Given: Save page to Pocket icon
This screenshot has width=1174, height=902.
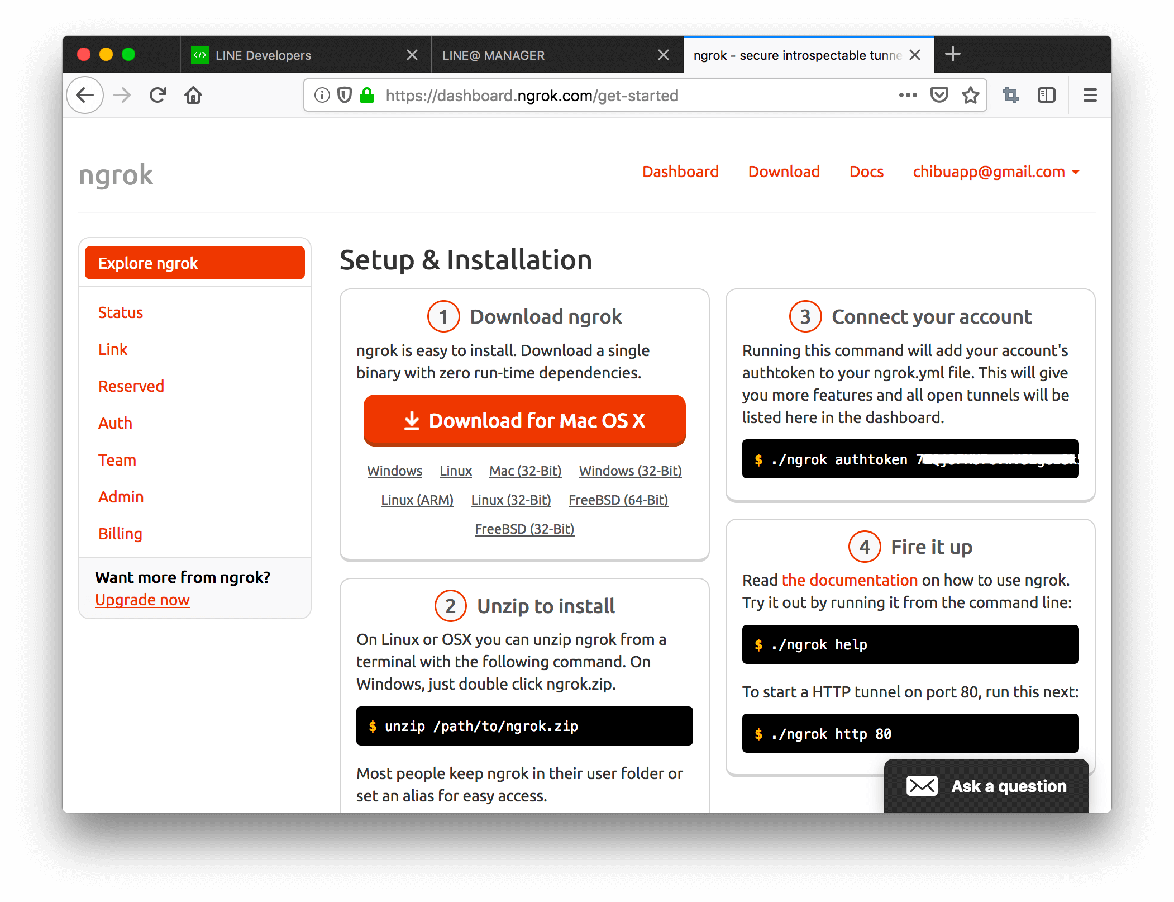Looking at the screenshot, I should coord(939,96).
